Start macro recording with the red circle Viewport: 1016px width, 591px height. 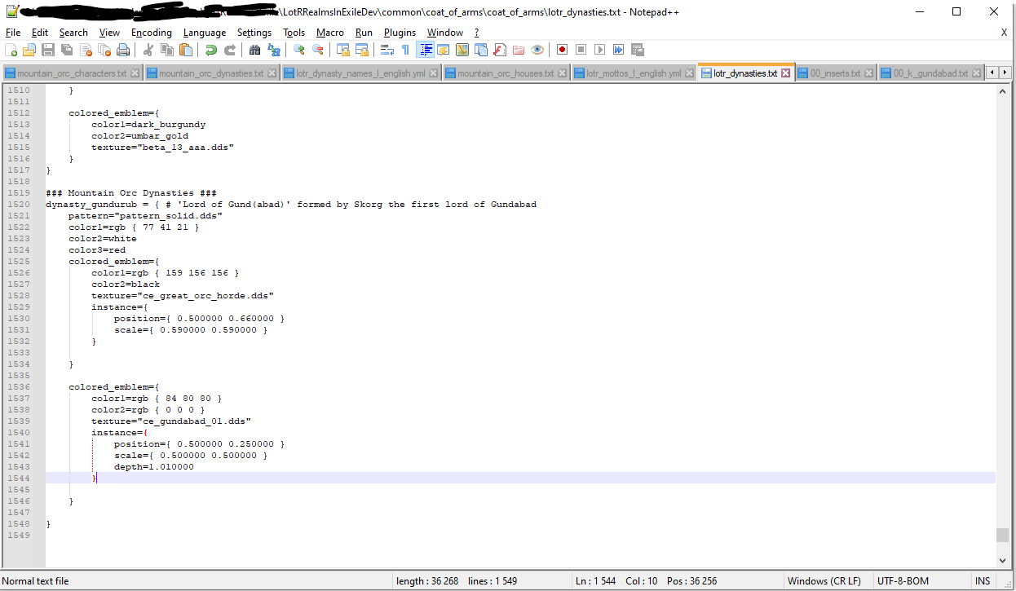pyautogui.click(x=563, y=50)
